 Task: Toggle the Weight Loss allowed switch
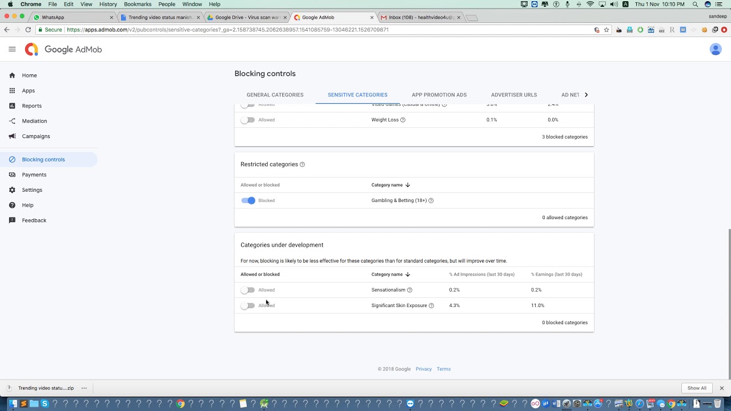[x=247, y=120]
